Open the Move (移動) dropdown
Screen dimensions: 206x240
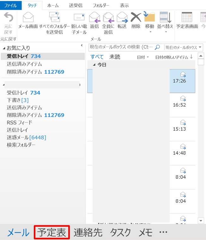[x=150, y=23]
